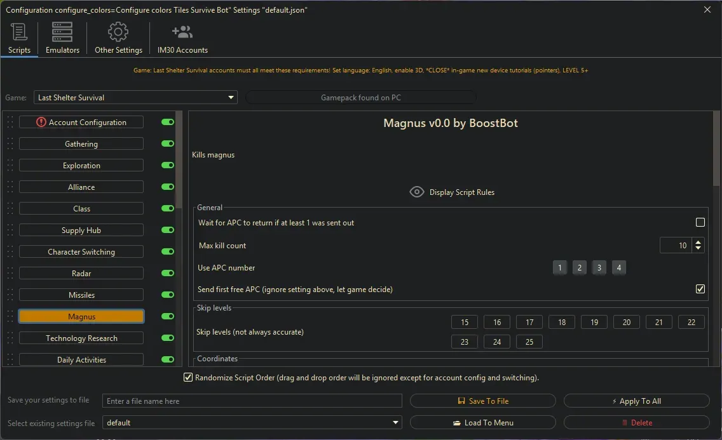Toggle skip level 15
This screenshot has width=722, height=440.
[x=465, y=322]
